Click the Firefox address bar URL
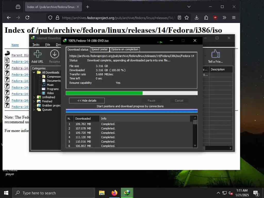264x198 pixels. tap(118, 18)
